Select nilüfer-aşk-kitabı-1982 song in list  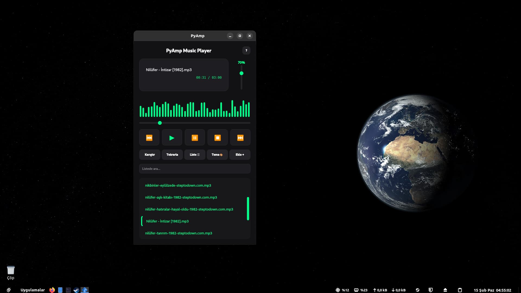(181, 198)
